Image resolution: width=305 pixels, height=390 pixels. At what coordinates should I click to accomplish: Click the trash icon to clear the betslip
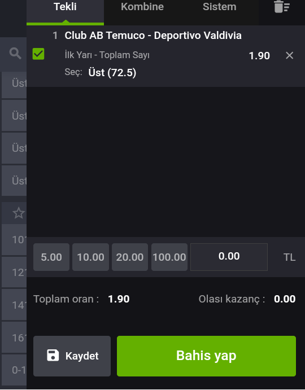point(282,6)
